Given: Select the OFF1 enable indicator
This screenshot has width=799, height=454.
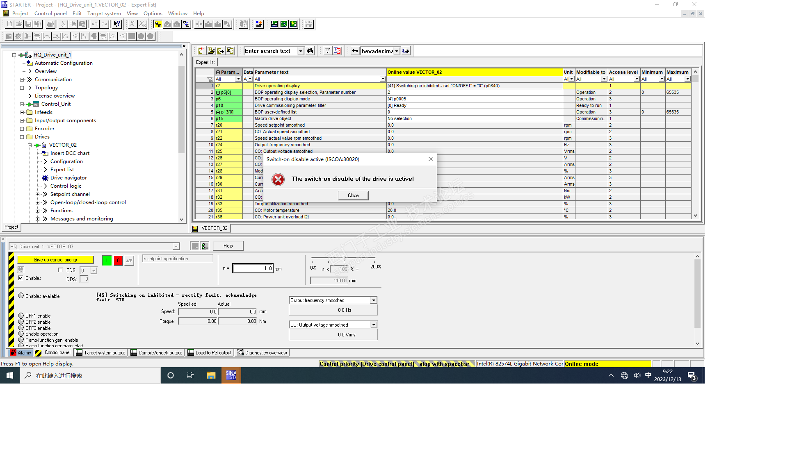Looking at the screenshot, I should pos(21,316).
